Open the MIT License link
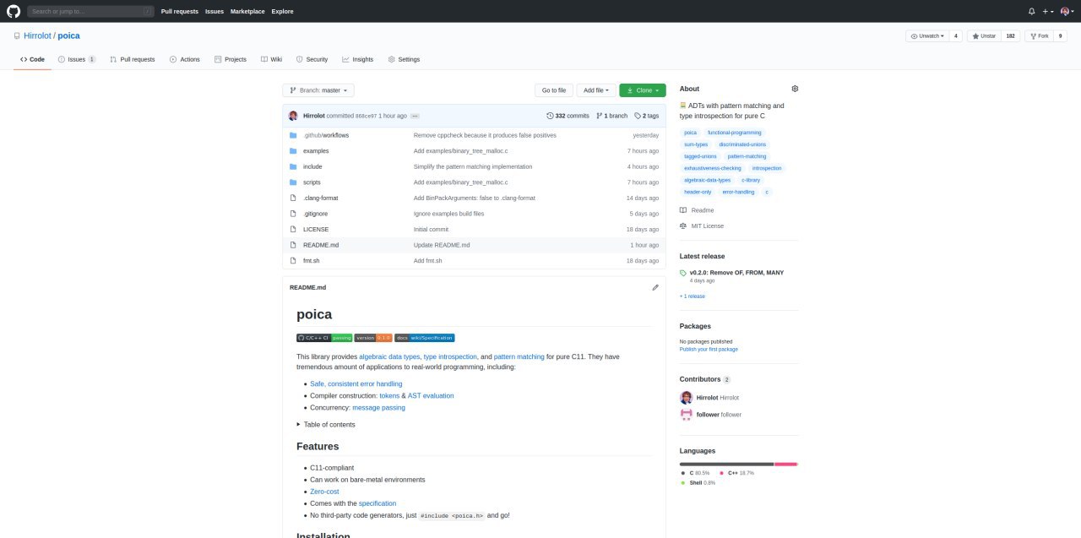 (x=702, y=226)
